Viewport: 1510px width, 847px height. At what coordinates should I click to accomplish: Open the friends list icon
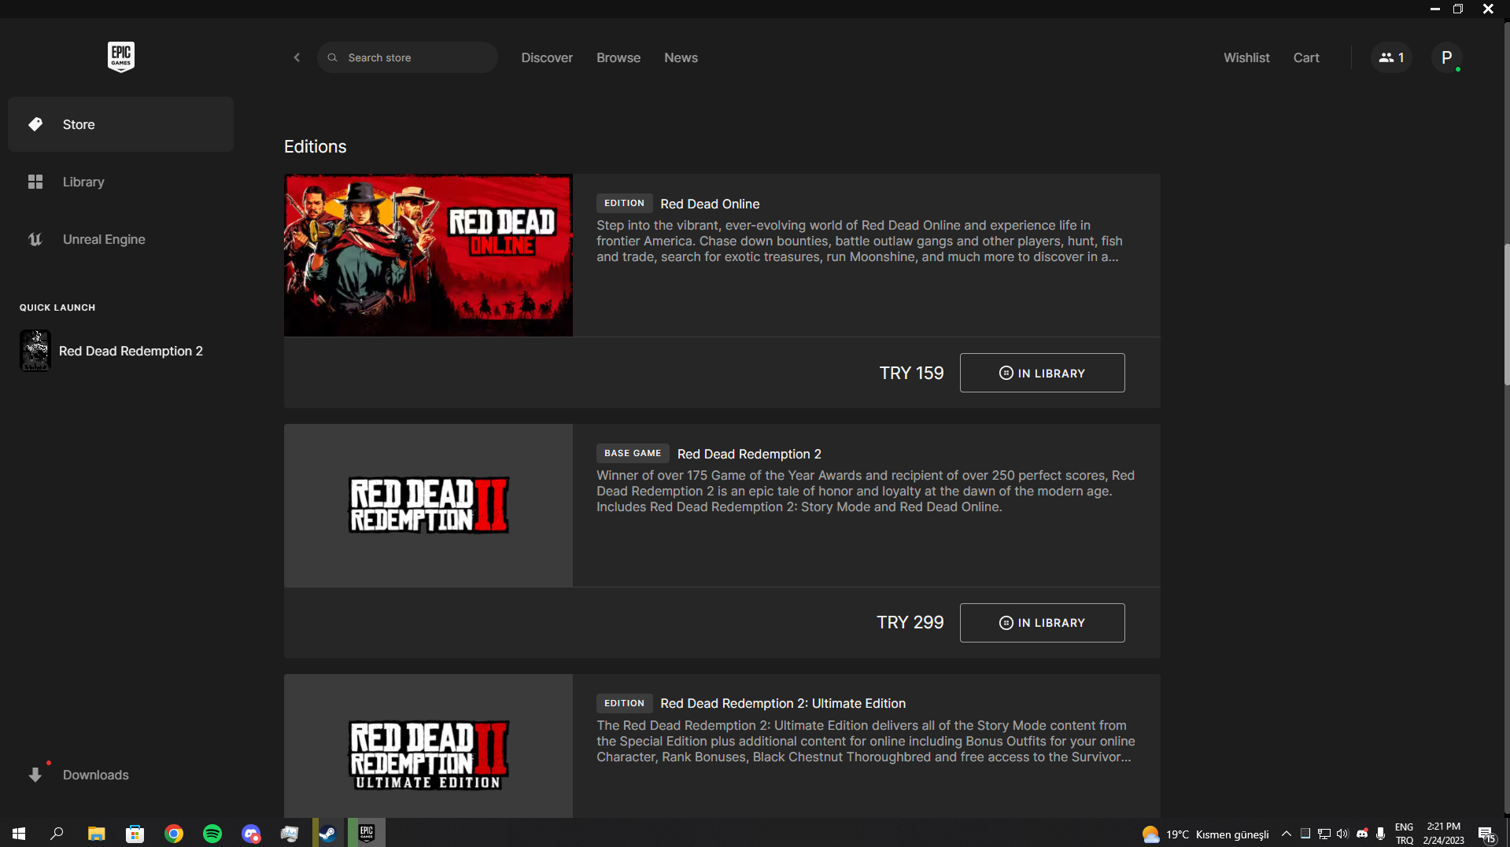[x=1391, y=57]
